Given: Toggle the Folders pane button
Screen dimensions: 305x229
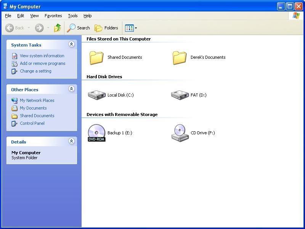Looking at the screenshot, I should pyautogui.click(x=106, y=28).
